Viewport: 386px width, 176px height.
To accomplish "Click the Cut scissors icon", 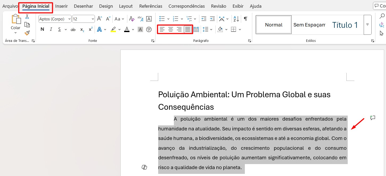I will tap(27, 17).
